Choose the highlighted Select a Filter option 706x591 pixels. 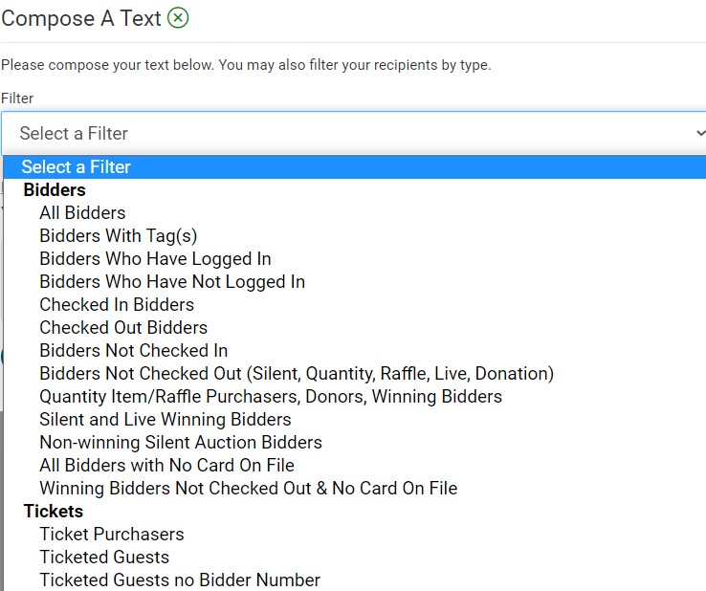(x=77, y=166)
